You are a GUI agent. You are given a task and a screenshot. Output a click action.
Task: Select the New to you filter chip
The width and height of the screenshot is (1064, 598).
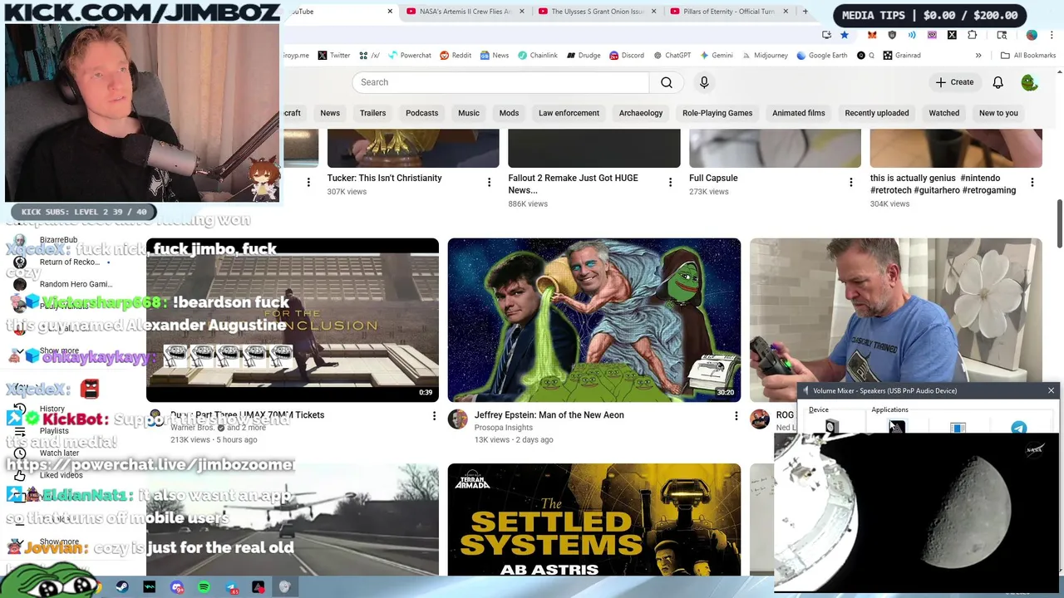[x=998, y=113]
